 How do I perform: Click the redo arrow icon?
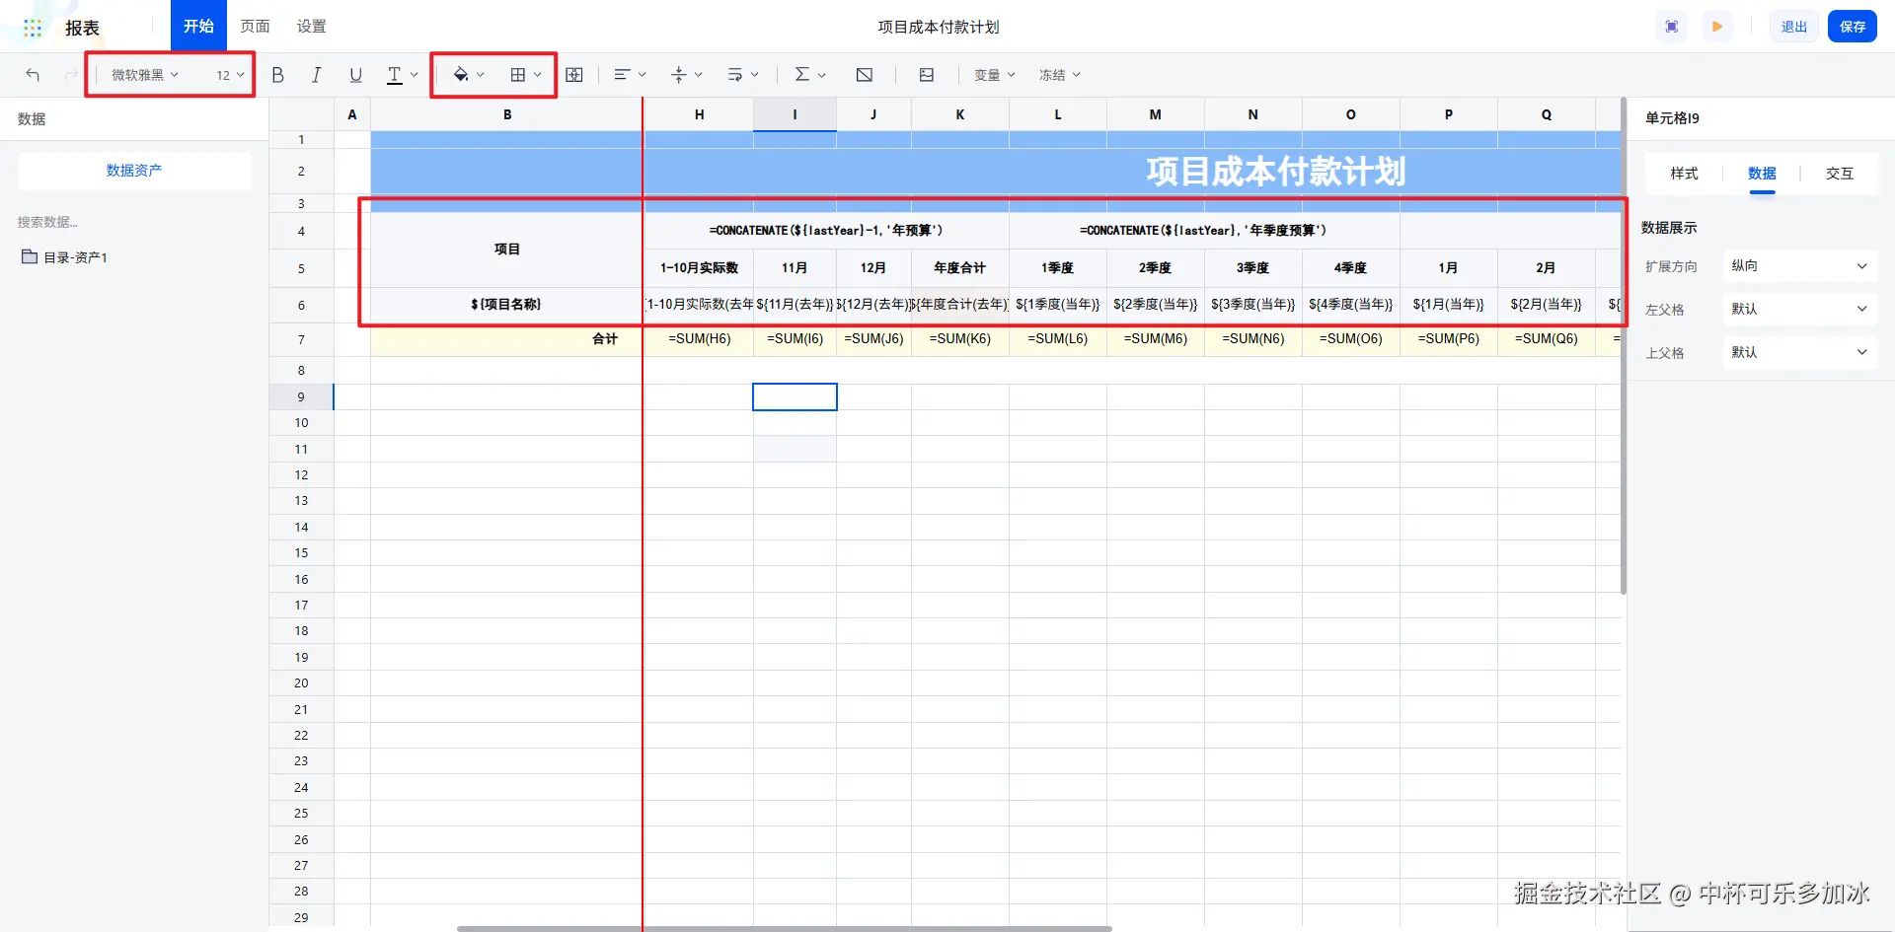click(71, 75)
